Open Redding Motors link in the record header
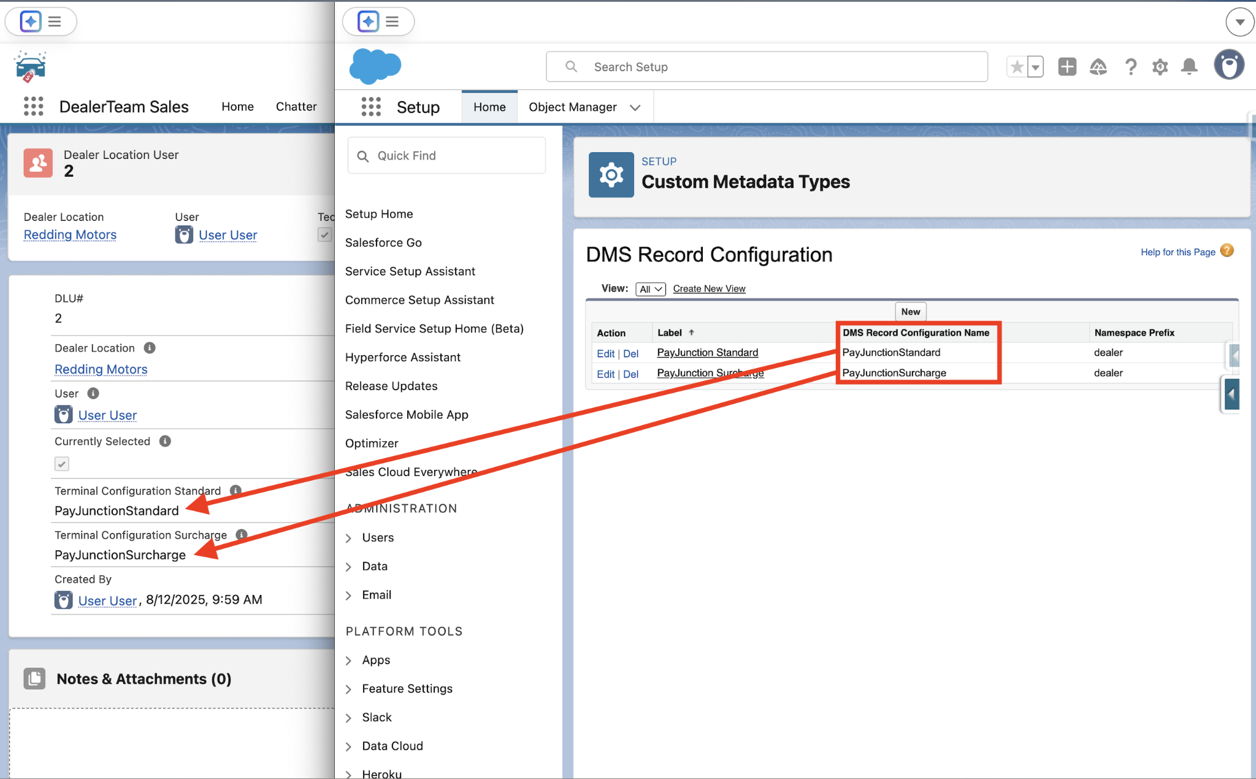 click(x=70, y=235)
